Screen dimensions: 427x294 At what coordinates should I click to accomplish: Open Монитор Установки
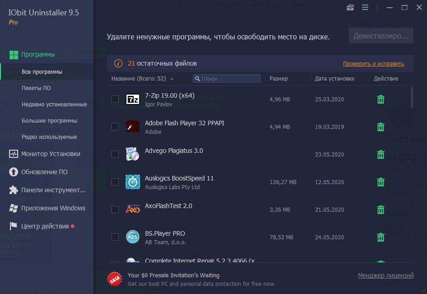click(x=51, y=154)
